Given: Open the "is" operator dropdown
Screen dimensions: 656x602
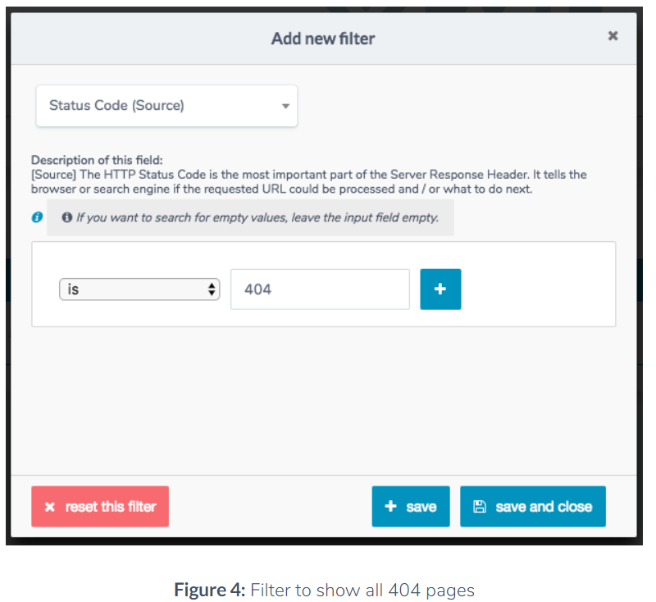Looking at the screenshot, I should [139, 290].
